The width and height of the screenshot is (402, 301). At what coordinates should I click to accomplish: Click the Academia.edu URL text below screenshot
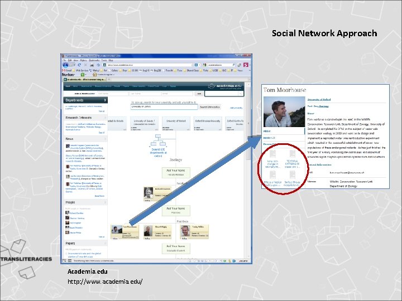(x=105, y=281)
